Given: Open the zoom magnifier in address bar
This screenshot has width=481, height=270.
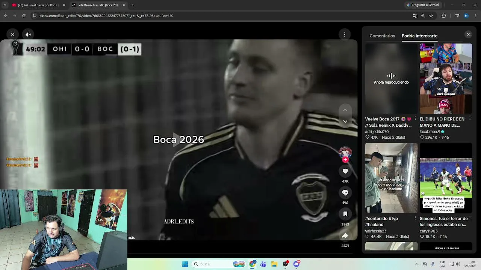Looking at the screenshot, I should (x=423, y=16).
